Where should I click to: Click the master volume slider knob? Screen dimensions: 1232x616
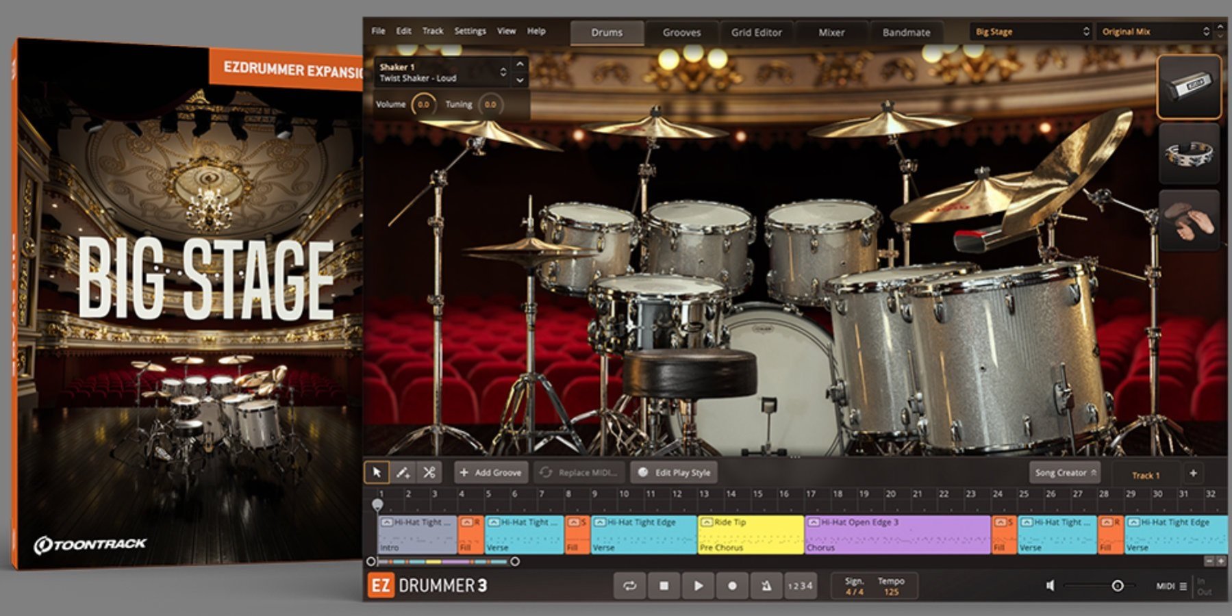1117,586
